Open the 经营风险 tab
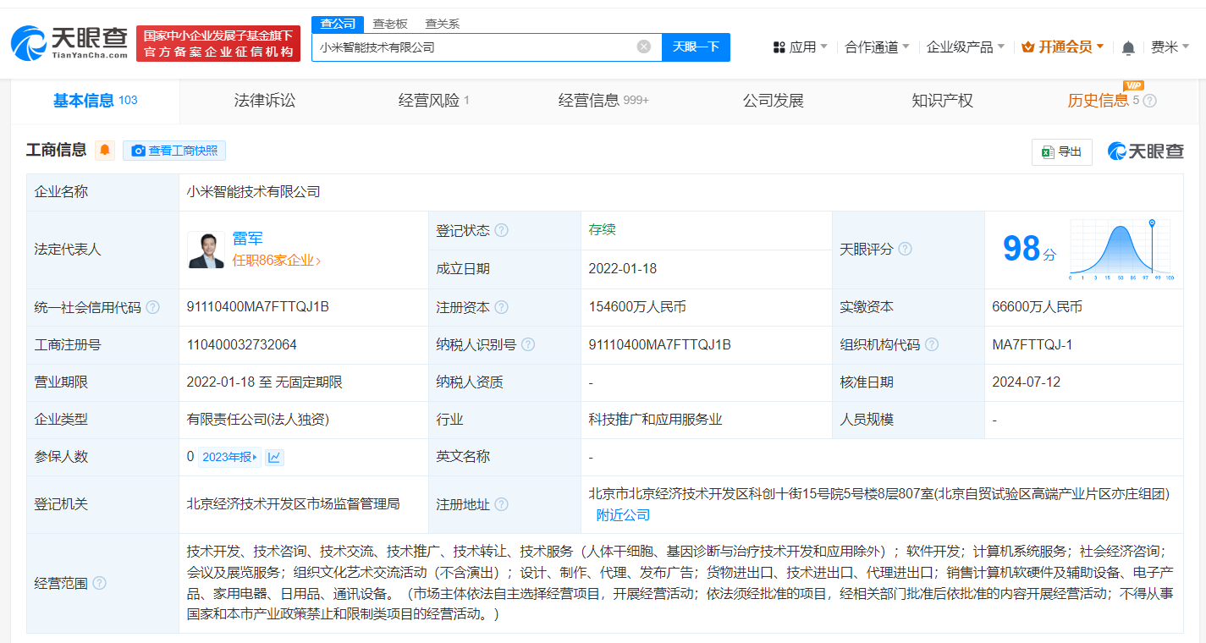This screenshot has height=643, width=1206. pos(433,101)
